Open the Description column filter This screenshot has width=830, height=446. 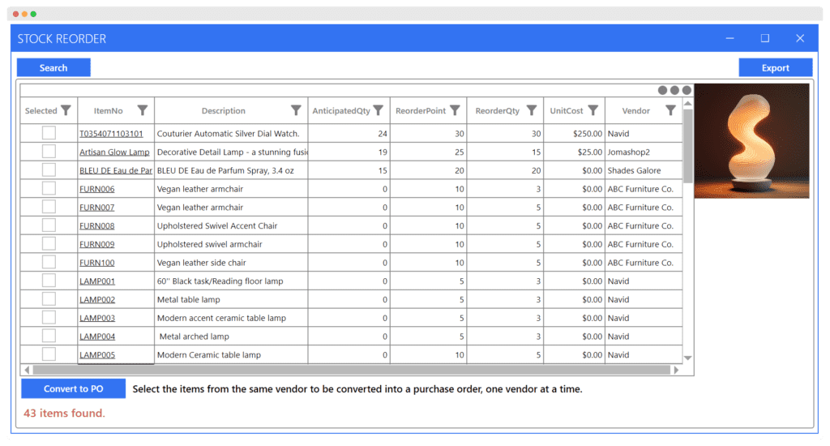tap(296, 110)
